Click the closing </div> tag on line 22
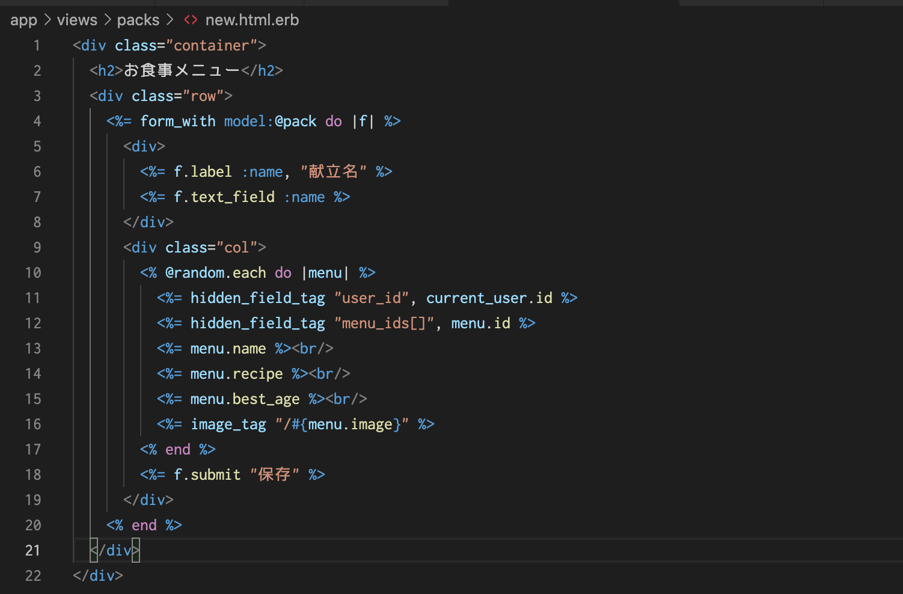The width and height of the screenshot is (903, 594). (x=98, y=576)
